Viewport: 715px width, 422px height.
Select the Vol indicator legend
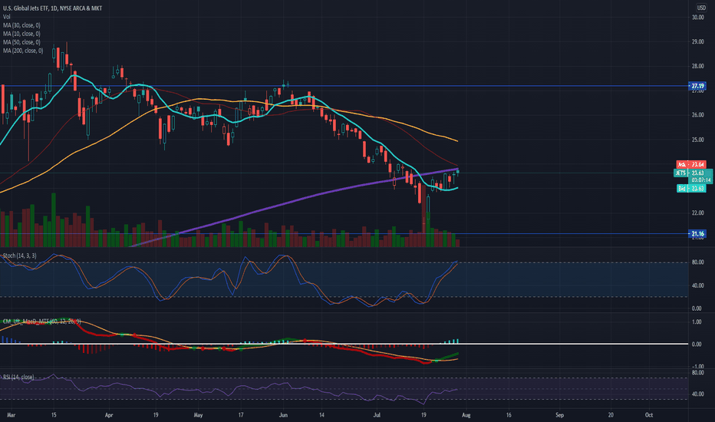6,16
